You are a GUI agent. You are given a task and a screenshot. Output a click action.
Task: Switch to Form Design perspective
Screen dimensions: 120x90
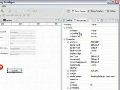tap(79, 11)
